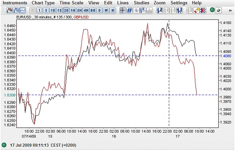Click the 1.6460 left axis value
The width and height of the screenshot is (235, 150).
10,26
